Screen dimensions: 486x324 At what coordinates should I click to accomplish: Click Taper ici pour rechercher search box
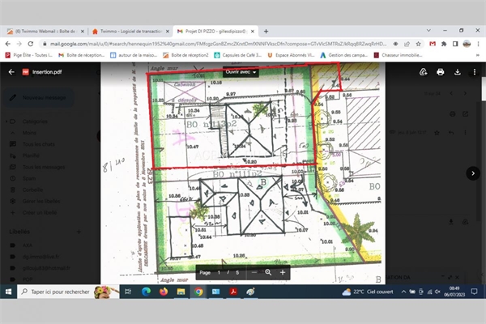point(68,292)
